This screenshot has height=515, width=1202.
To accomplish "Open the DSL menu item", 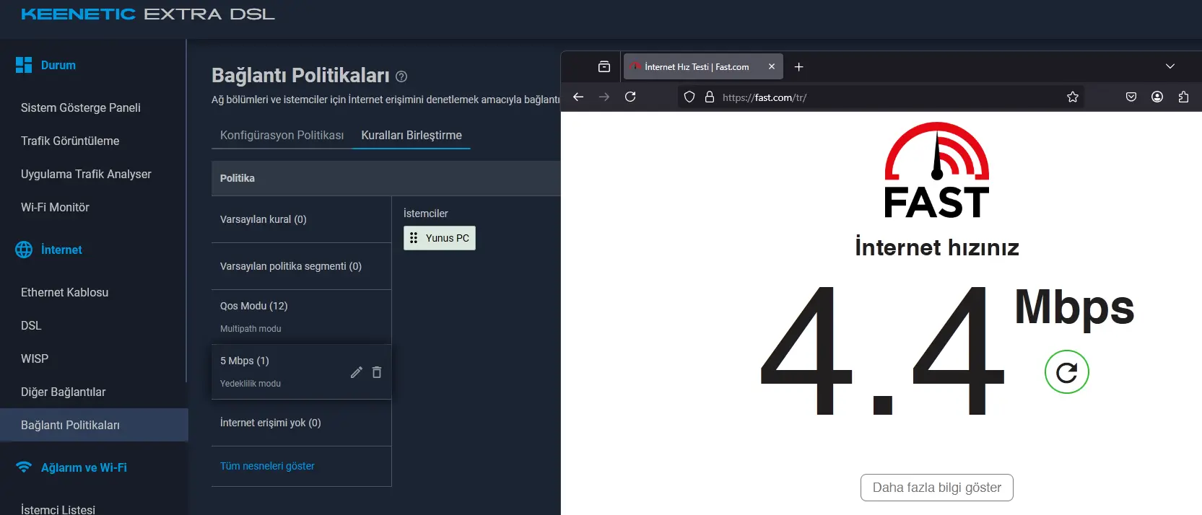I will point(31,325).
